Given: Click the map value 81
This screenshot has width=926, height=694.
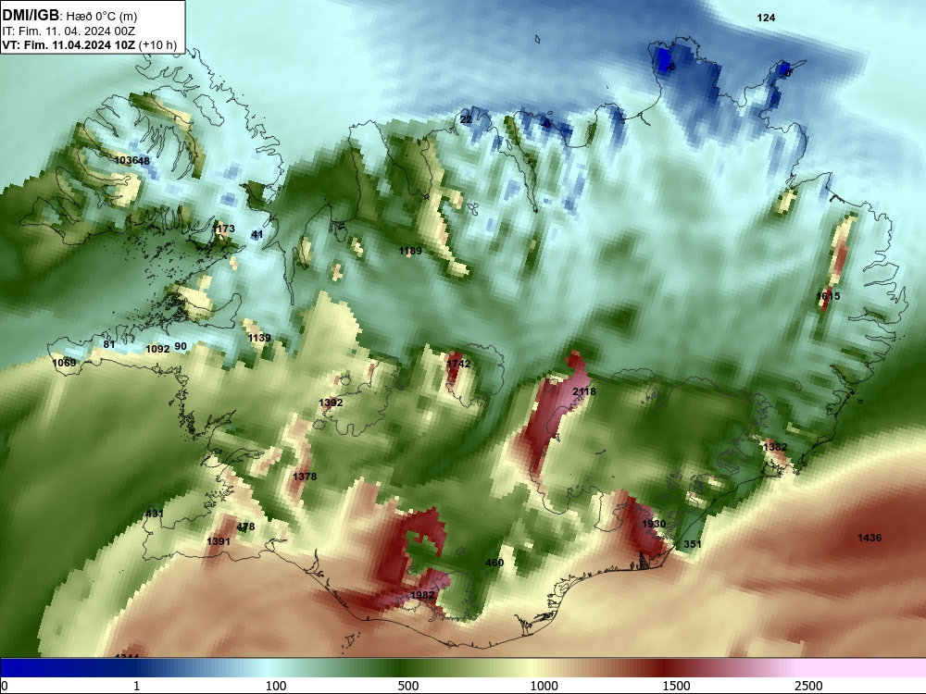Looking at the screenshot, I should [108, 344].
